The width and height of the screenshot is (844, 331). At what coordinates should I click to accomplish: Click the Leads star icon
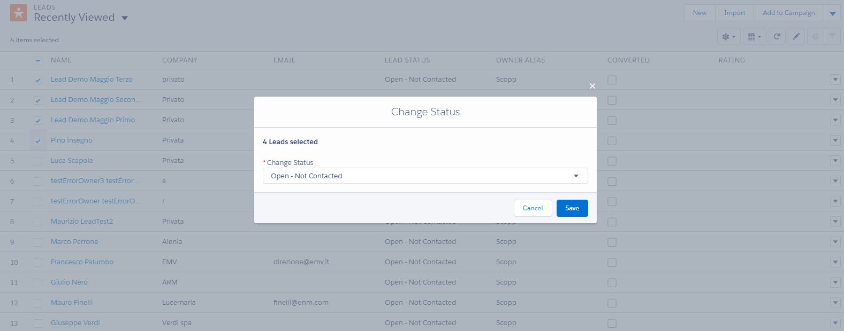pyautogui.click(x=19, y=13)
